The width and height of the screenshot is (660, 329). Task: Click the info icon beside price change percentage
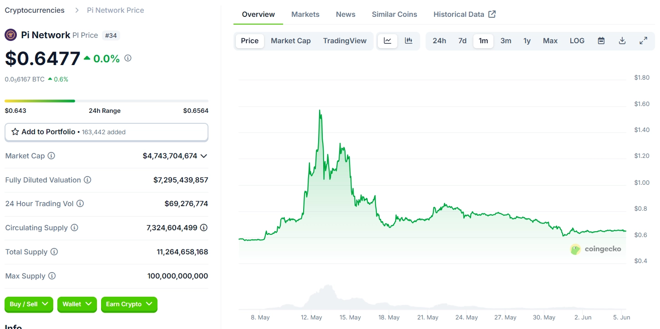coord(128,58)
